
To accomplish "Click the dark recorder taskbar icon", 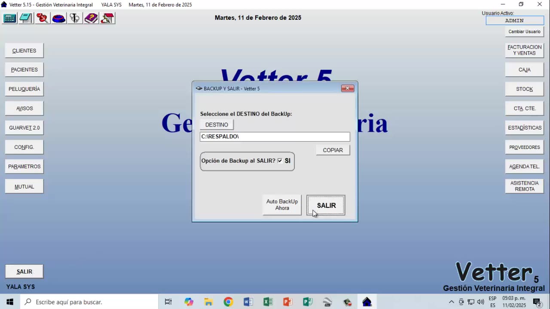I will [x=347, y=302].
